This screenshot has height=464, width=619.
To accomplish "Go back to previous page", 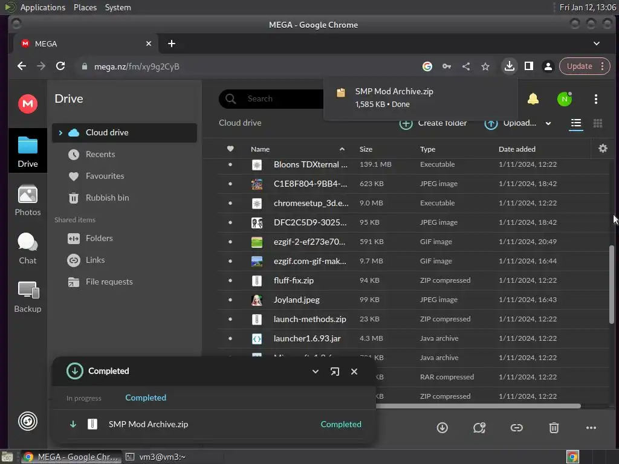I will [22, 66].
